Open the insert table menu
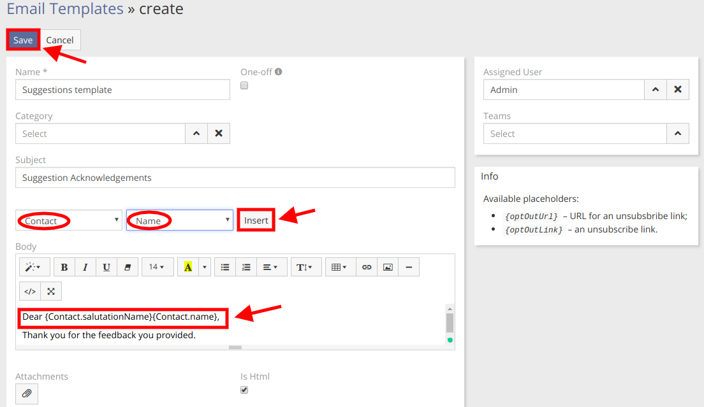 point(341,267)
